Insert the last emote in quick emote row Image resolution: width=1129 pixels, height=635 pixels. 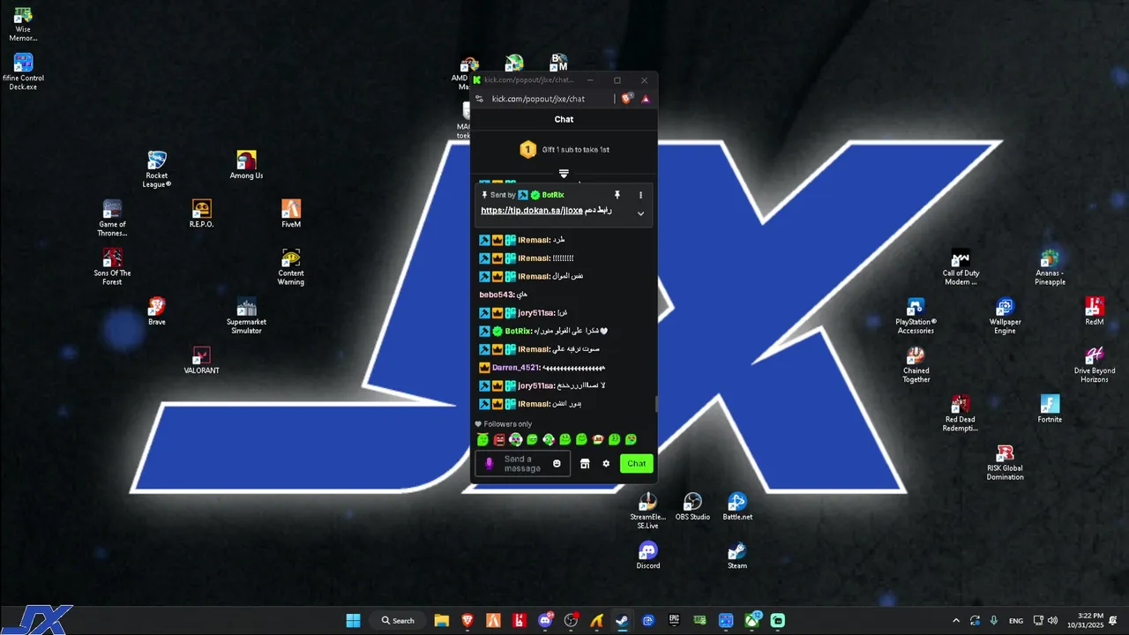[x=631, y=439]
